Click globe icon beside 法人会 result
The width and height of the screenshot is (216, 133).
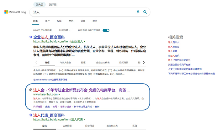coord(31,90)
